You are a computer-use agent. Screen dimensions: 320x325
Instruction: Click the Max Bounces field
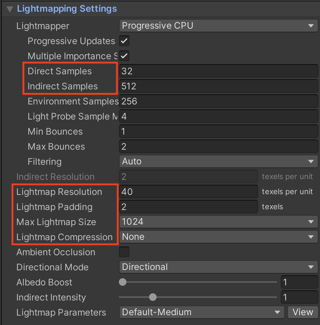click(218, 147)
